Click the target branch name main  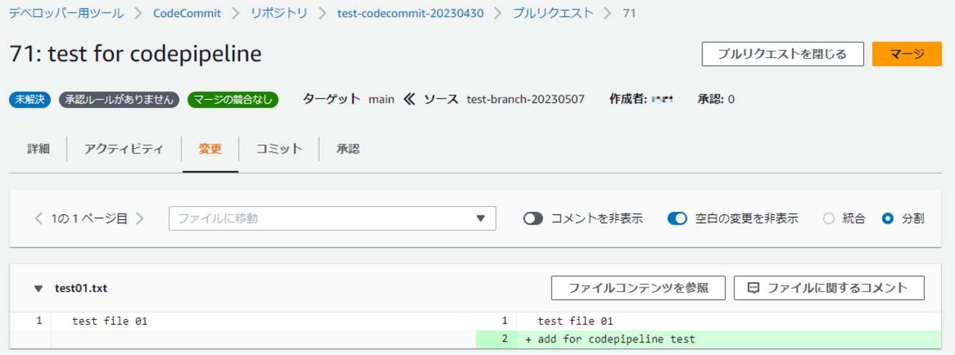coord(382,99)
